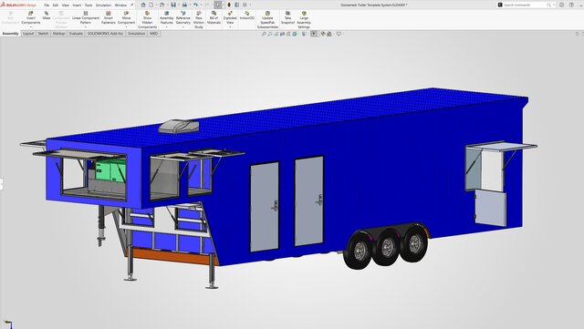Viewport: 584px width, 329px height.
Task: Switch to the Assembly tab
Action: point(10,34)
